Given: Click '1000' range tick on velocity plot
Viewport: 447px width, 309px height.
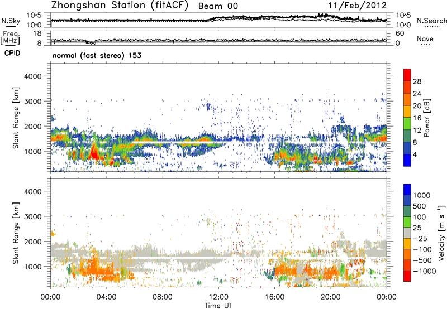Looking at the screenshot, I should pos(33,267).
